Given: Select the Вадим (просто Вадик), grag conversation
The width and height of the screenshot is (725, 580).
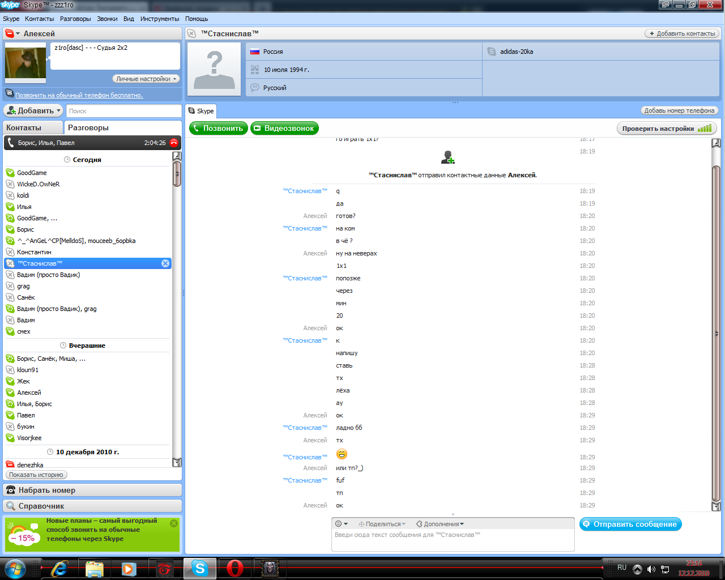Looking at the screenshot, I should point(88,309).
